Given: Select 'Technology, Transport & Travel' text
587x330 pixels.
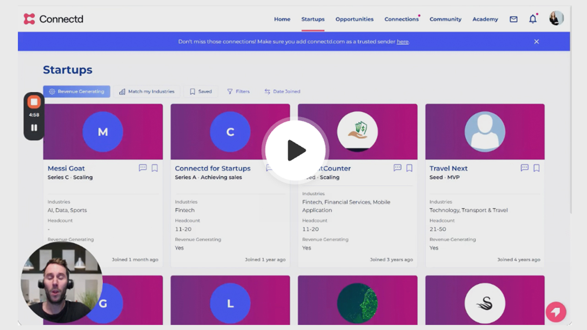Looking at the screenshot, I should 469,210.
